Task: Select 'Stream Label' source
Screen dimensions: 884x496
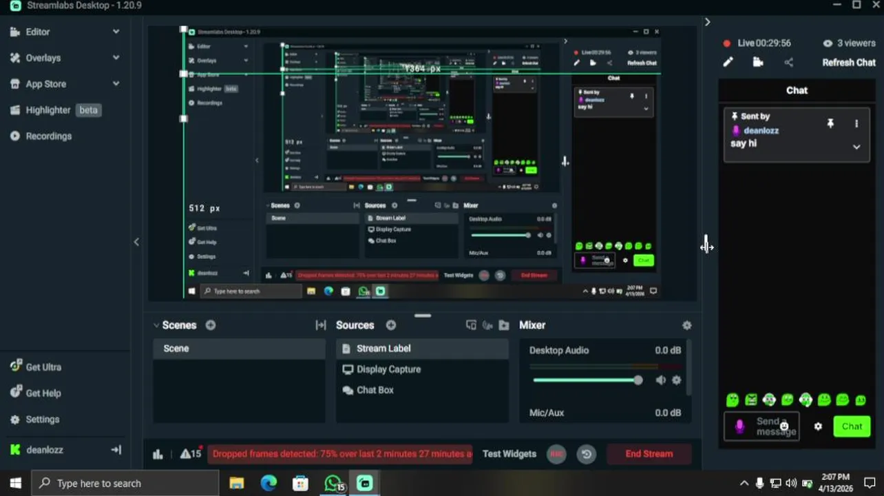Action: [422, 349]
